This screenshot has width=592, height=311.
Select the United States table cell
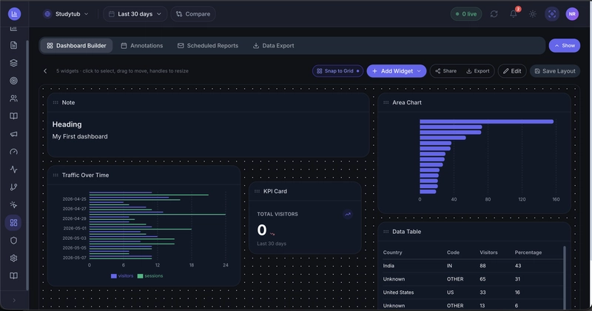click(398, 292)
